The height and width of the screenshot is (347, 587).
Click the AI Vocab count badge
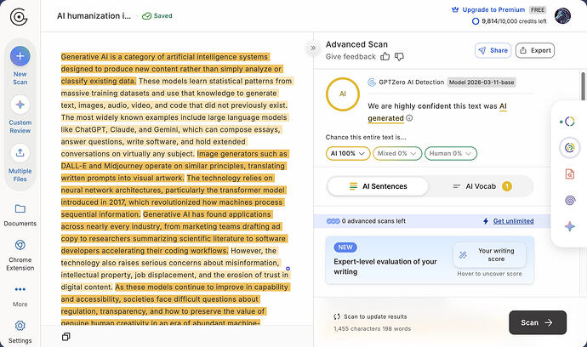point(507,186)
